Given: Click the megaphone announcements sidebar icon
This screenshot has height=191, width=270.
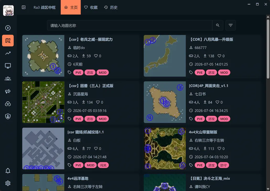Looking at the screenshot, I should pyautogui.click(x=8, y=91).
